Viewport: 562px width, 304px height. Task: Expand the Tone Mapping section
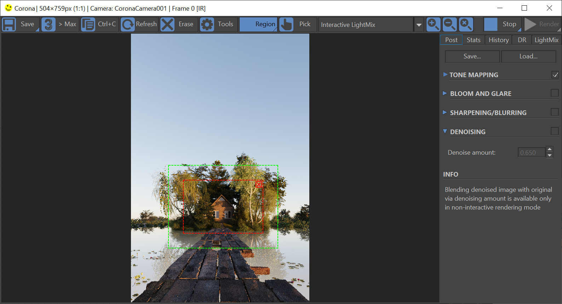click(445, 74)
